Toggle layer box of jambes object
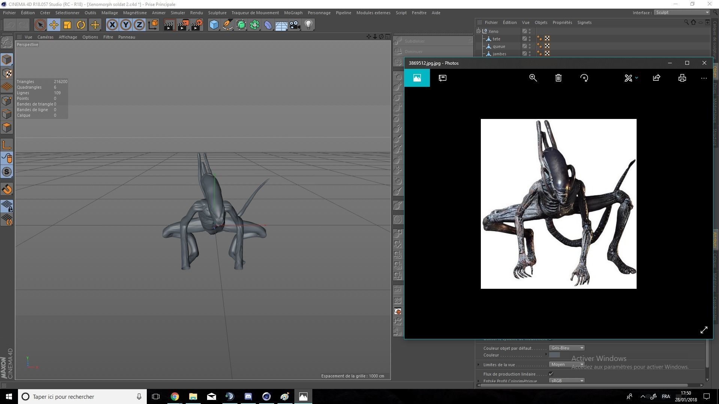Image resolution: width=719 pixels, height=404 pixels. point(525,54)
